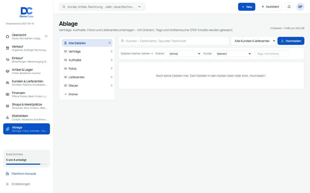The height and width of the screenshot is (193, 310).
Task: Click the plus icon next to Ordner
Action: [65, 94]
